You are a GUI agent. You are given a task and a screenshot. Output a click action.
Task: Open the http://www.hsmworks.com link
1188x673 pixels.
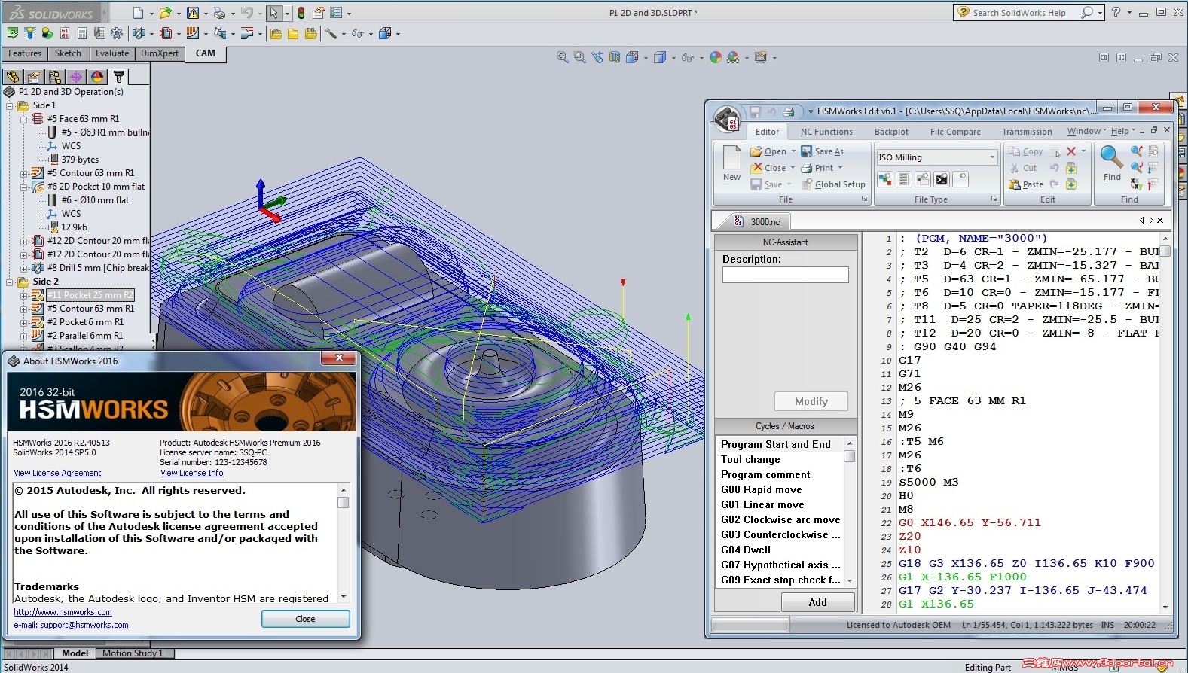pyautogui.click(x=63, y=613)
